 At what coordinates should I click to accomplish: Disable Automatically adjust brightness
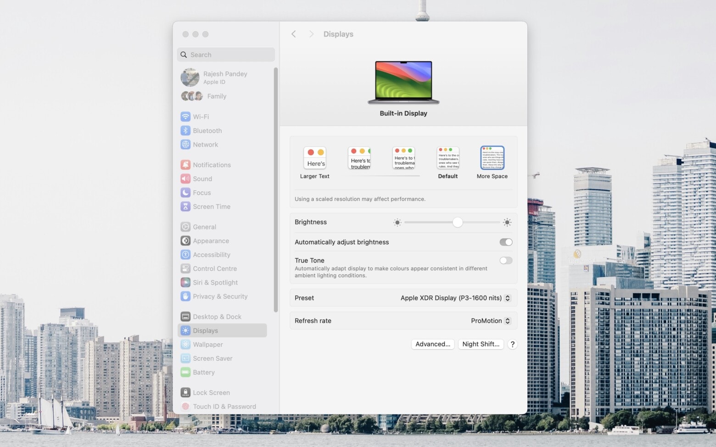[506, 242]
